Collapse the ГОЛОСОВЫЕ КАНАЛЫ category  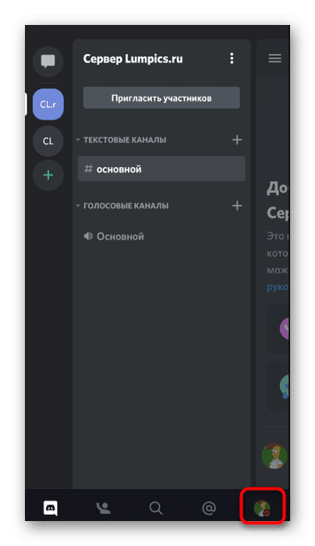[122, 206]
